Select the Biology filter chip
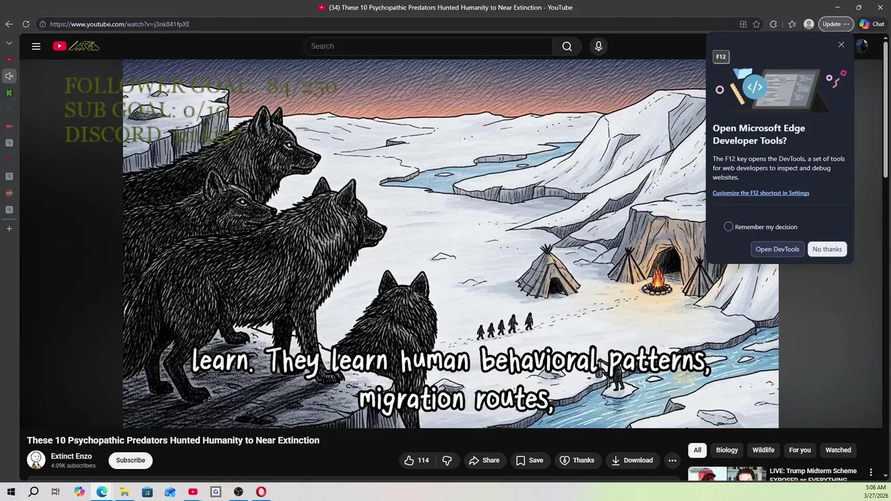Image resolution: width=891 pixels, height=501 pixels. (727, 450)
